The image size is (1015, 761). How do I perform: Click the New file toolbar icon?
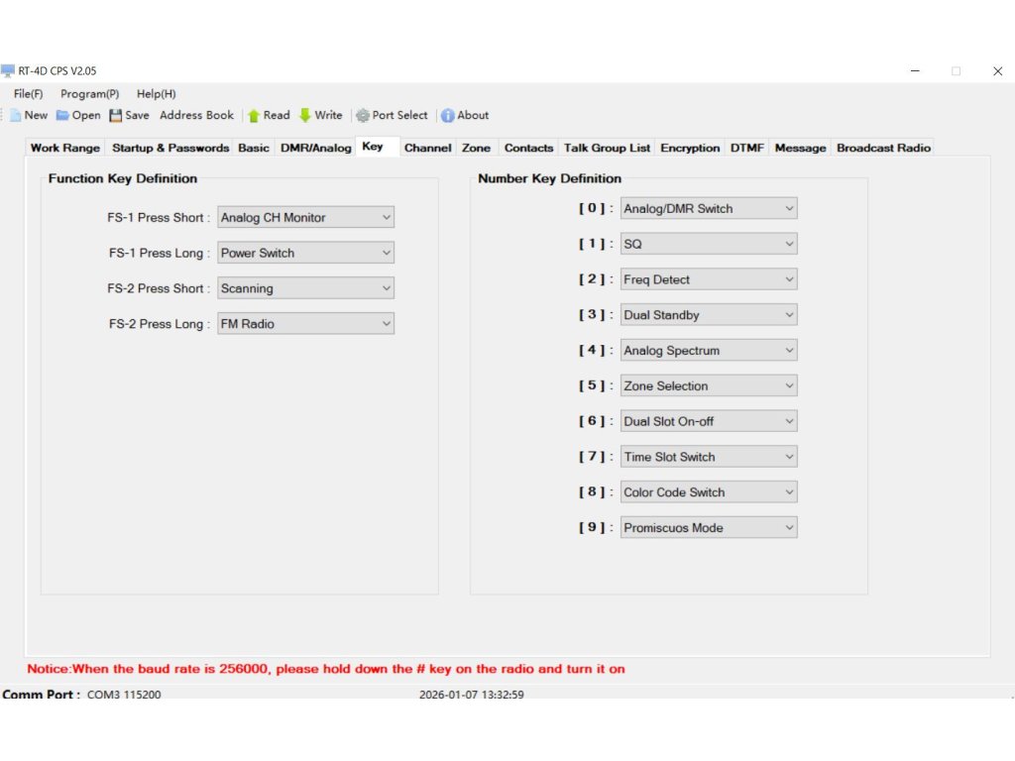(16, 115)
